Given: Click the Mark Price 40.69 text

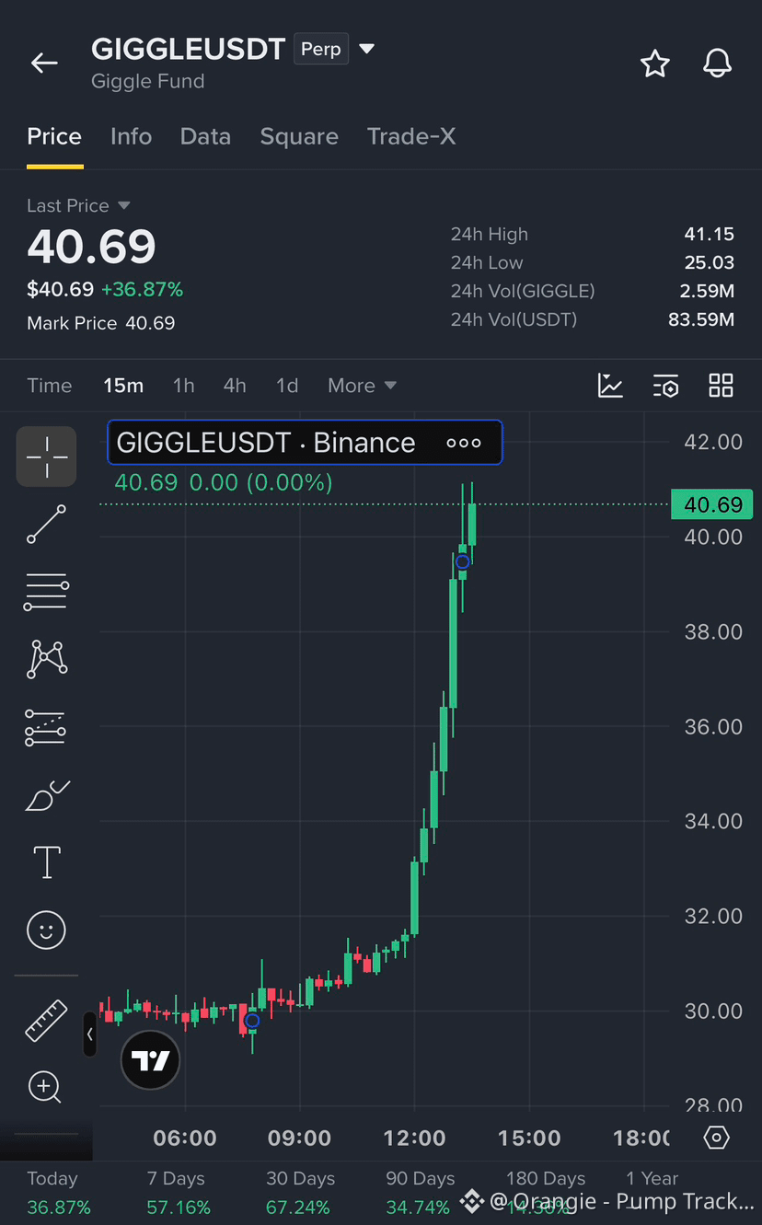Looking at the screenshot, I should (101, 323).
